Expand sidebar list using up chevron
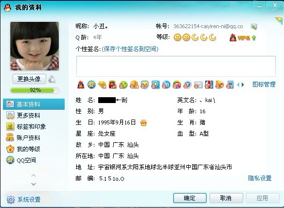This screenshot has width=284, height=208. click(34, 175)
